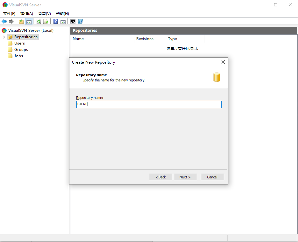
Task: Cancel the Create New Repository dialog
Action: [x=212, y=177]
